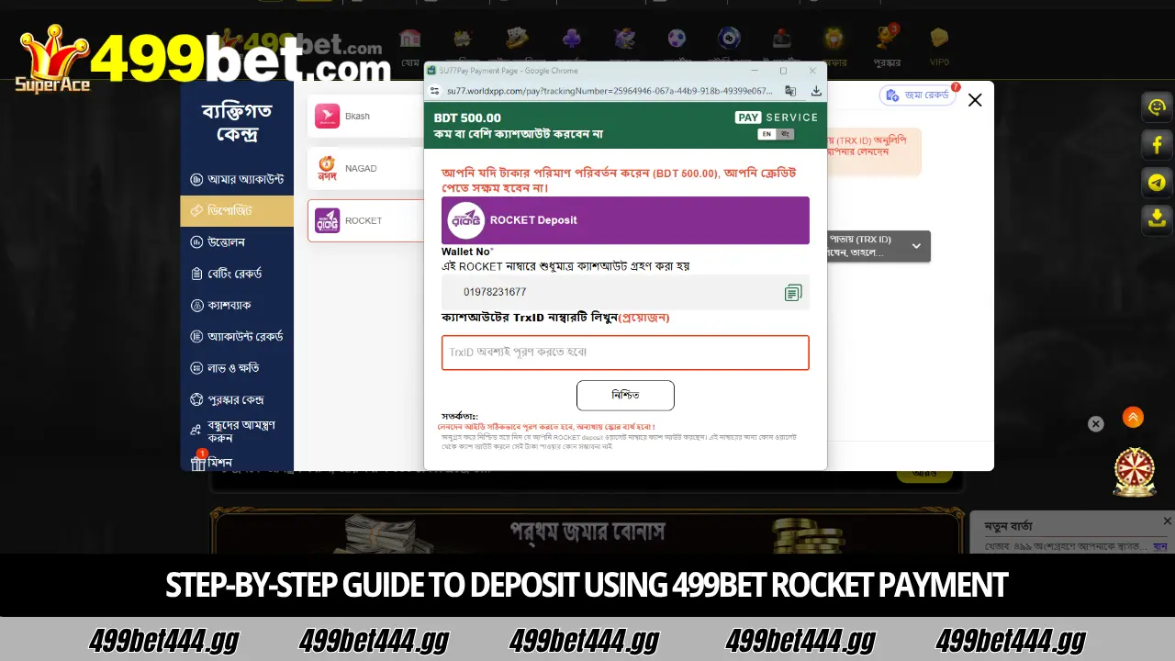
Task: Open the ডিপোজিট sidebar item
Action: [x=237, y=210]
